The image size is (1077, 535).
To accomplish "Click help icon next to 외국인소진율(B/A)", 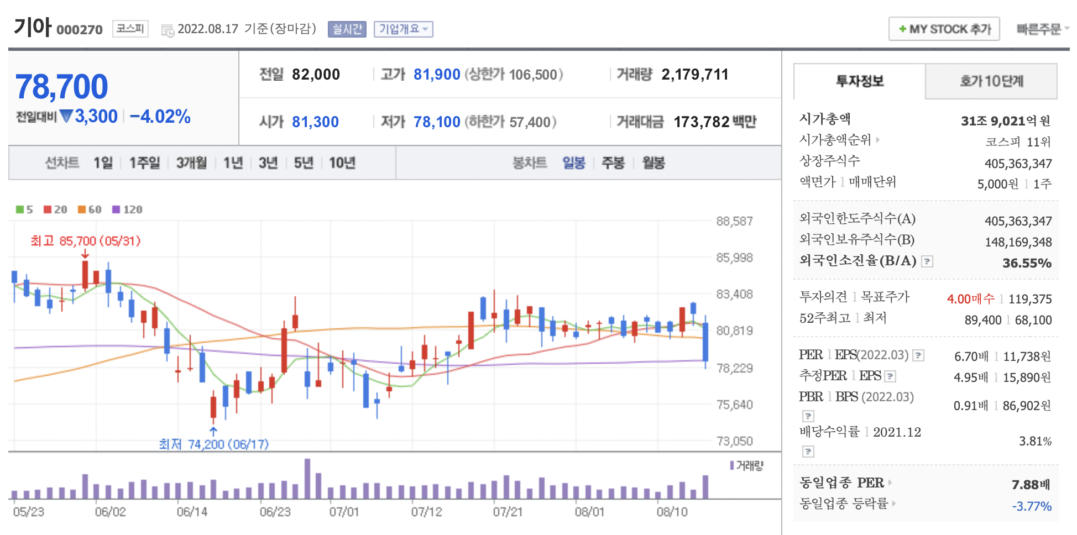I will coord(928,261).
